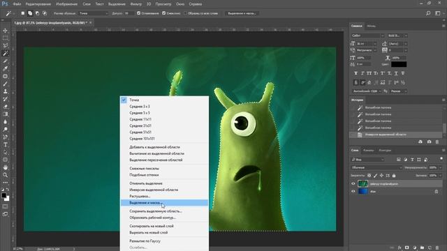Screen dimensions: 447x251
Task: Open layer filter kind Вид dropdown
Action: click(x=367, y=160)
